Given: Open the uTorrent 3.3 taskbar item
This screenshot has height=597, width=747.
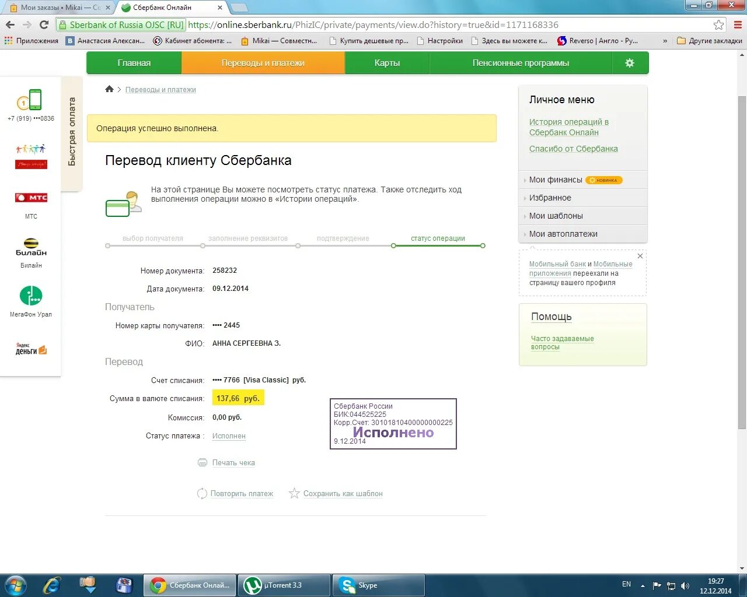Looking at the screenshot, I should [284, 585].
